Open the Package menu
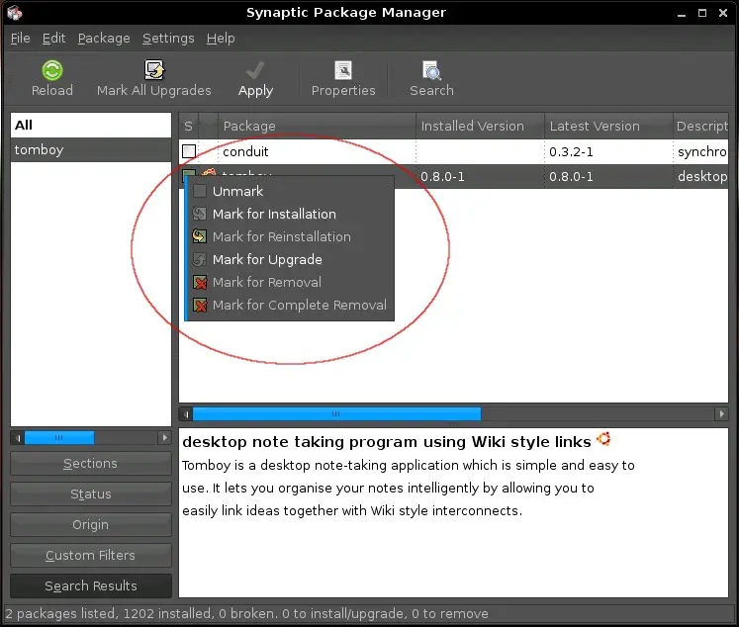The width and height of the screenshot is (739, 627). (x=104, y=39)
